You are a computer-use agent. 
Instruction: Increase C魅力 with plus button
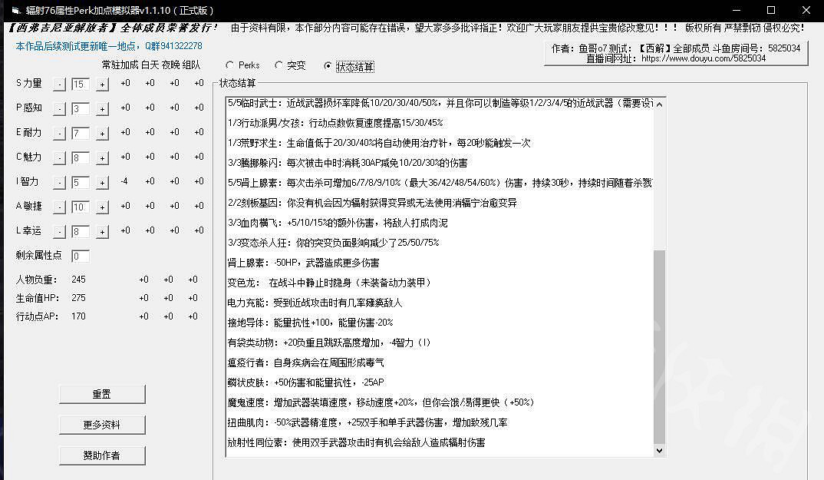tap(102, 158)
